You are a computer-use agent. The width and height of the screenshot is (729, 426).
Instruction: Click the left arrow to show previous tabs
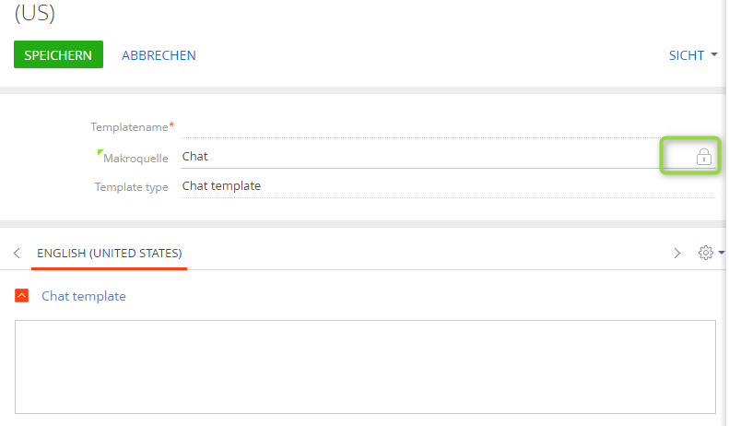click(18, 253)
